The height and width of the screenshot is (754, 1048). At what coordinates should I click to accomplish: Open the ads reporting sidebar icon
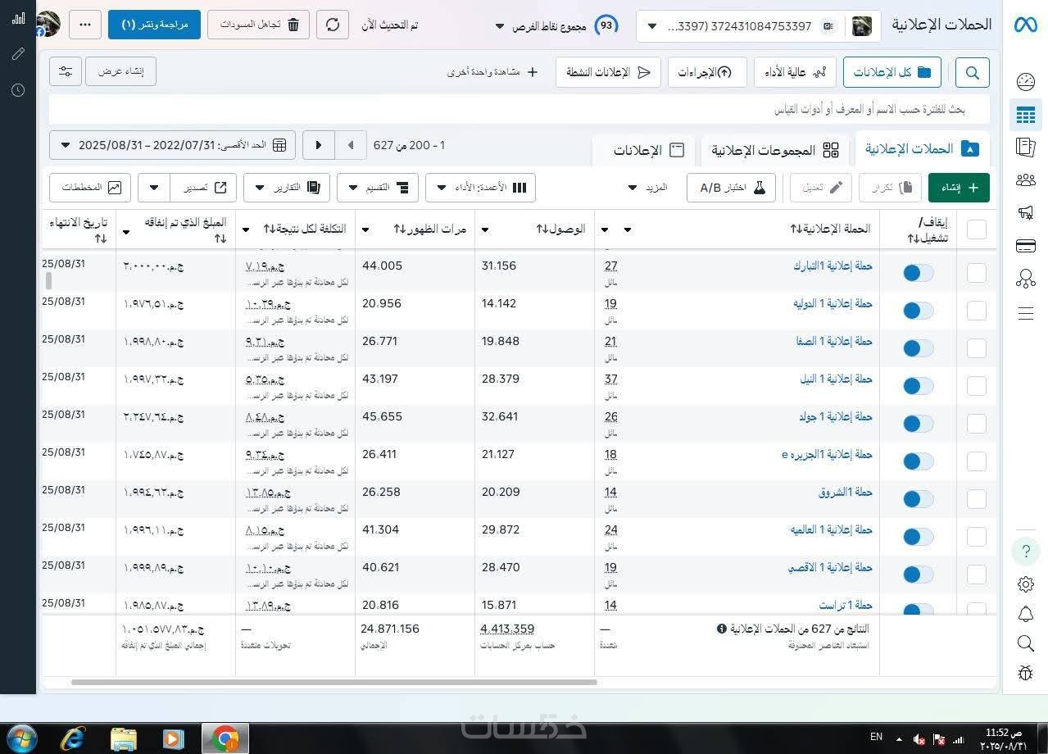coord(1025,147)
